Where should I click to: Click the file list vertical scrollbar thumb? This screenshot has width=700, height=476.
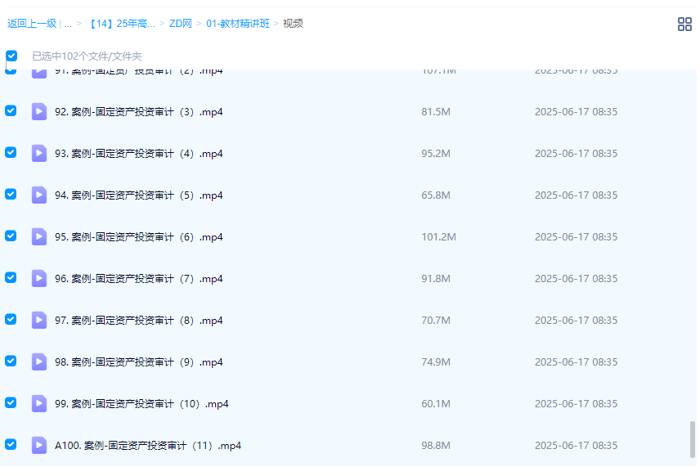click(x=693, y=439)
